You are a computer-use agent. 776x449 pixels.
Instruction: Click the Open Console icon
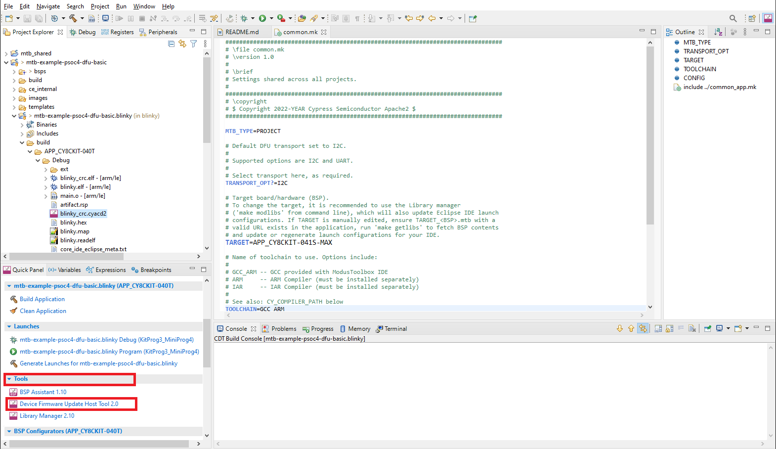(x=738, y=328)
